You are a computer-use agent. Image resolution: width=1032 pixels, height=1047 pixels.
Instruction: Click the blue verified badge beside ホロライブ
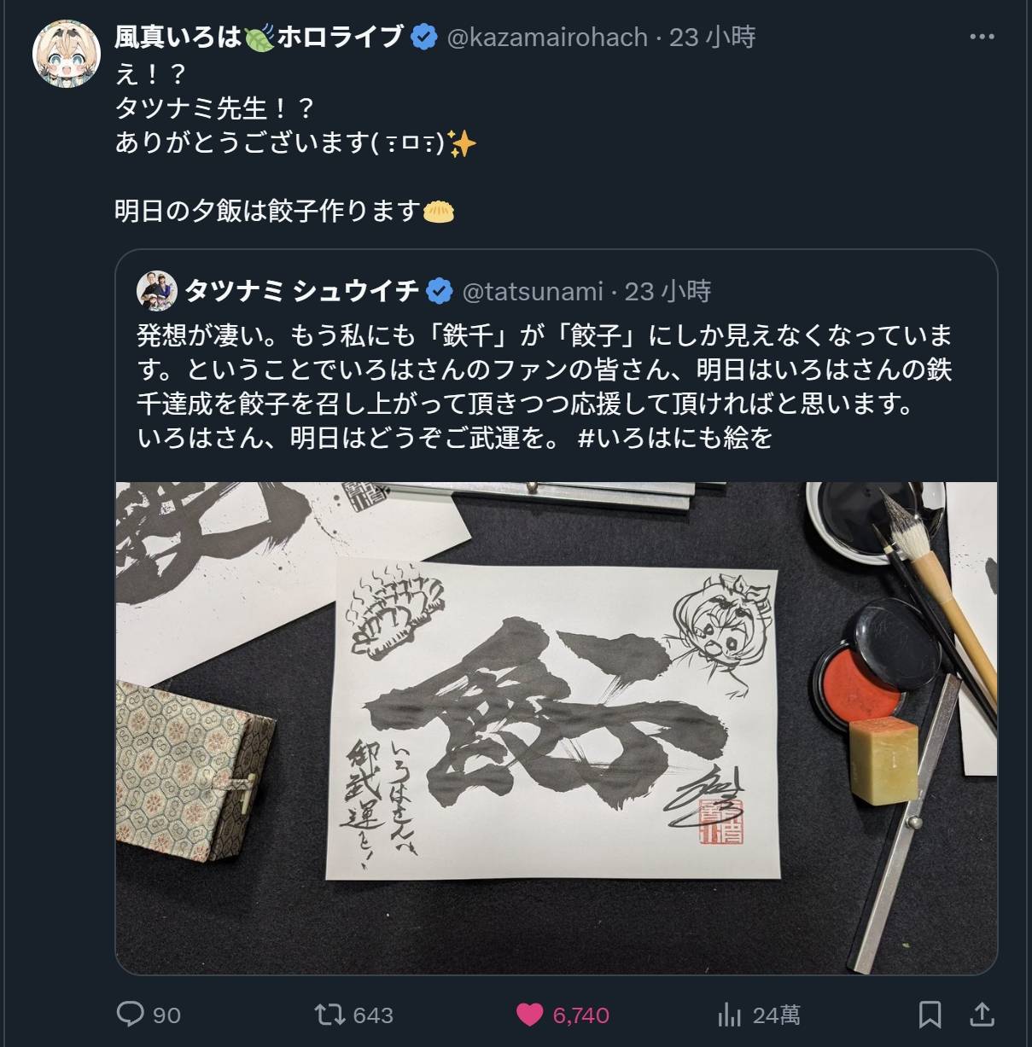[x=425, y=37]
